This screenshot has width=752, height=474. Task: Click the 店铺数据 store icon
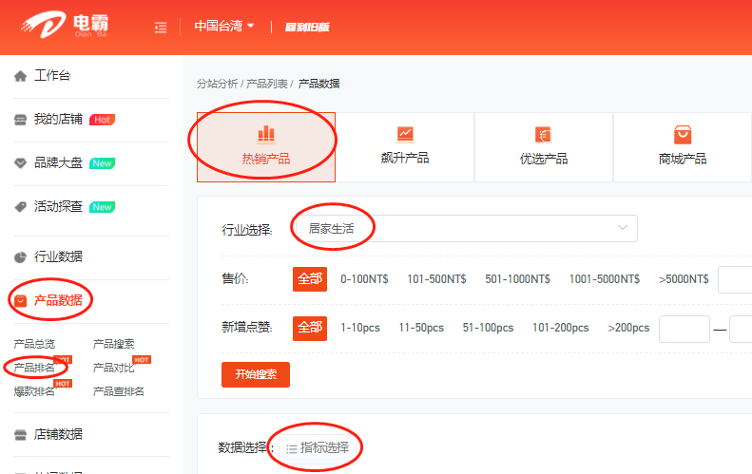[x=20, y=435]
